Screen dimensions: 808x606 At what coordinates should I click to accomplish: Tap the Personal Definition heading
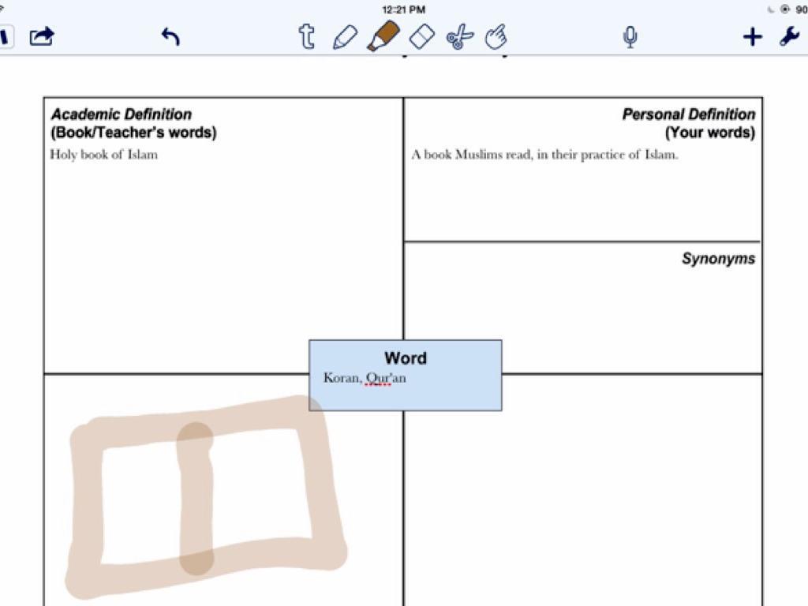pos(688,114)
